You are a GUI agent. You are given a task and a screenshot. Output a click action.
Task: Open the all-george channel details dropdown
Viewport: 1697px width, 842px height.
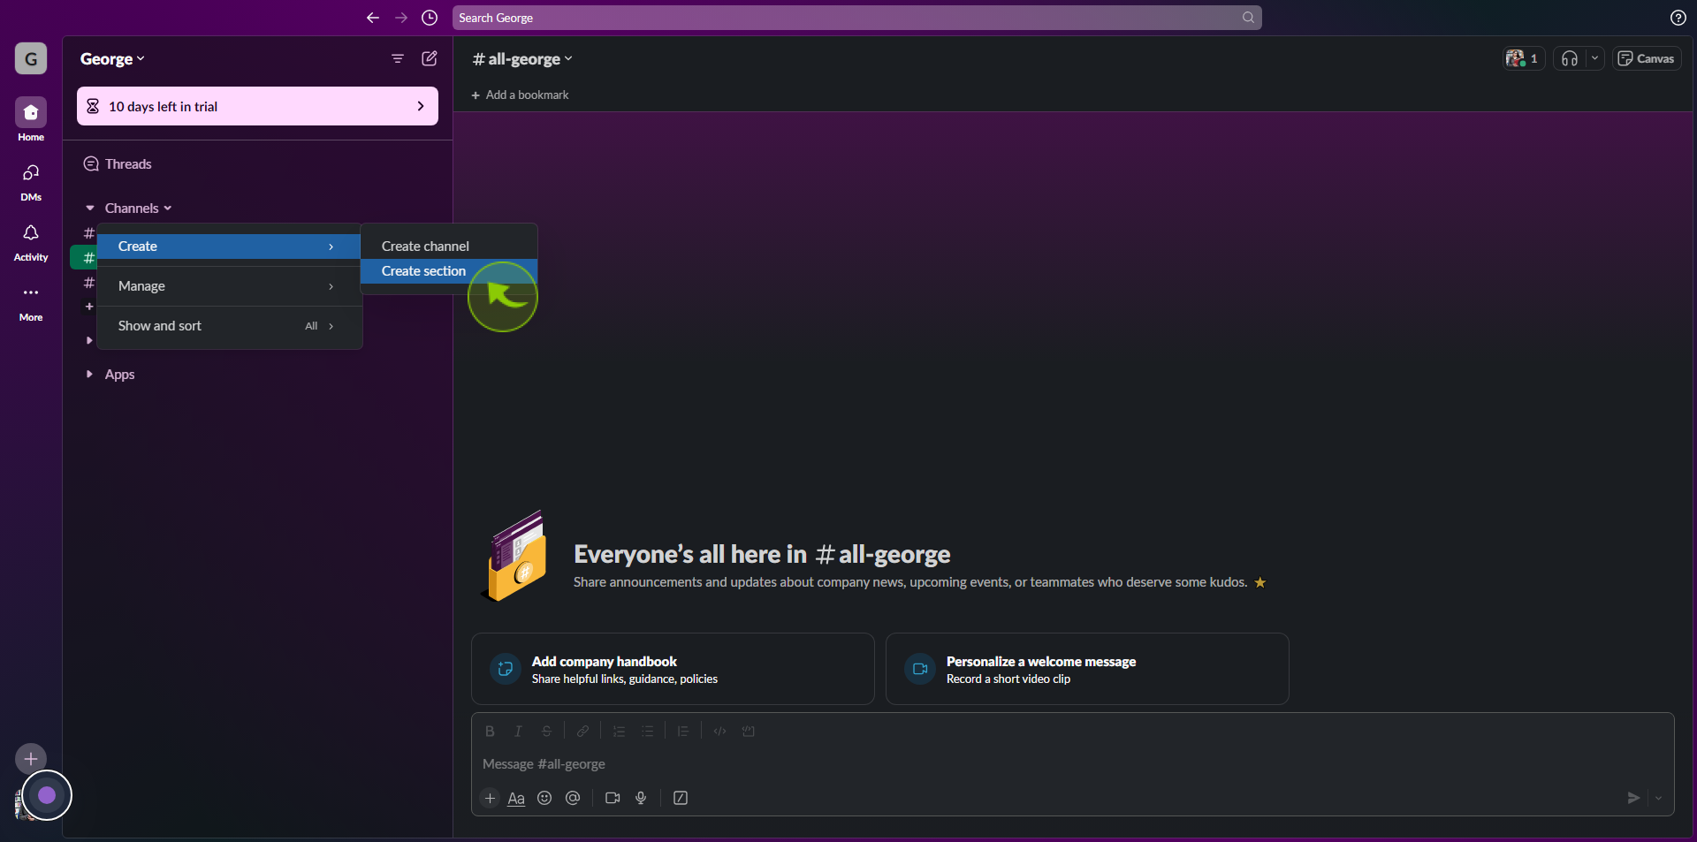pos(522,59)
